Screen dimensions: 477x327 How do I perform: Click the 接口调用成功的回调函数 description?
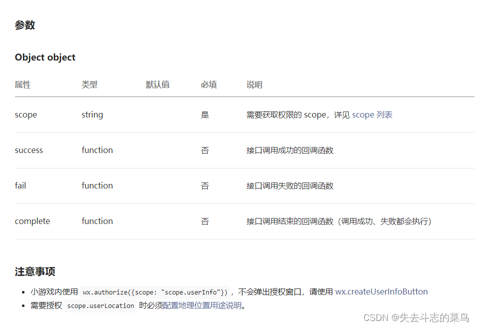point(290,150)
